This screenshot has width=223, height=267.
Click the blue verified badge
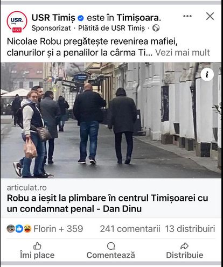[x=81, y=18]
